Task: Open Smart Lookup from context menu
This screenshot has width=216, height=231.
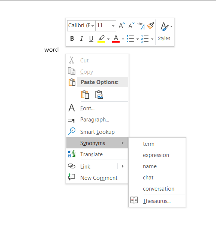Action: coord(97,132)
